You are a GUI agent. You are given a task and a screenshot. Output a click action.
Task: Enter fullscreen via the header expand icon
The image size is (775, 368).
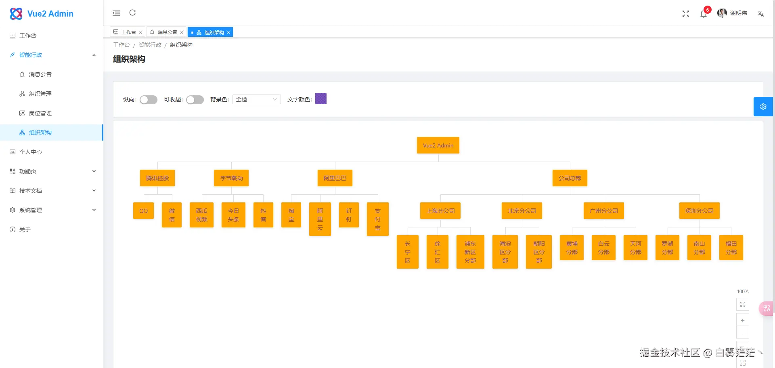tap(686, 14)
